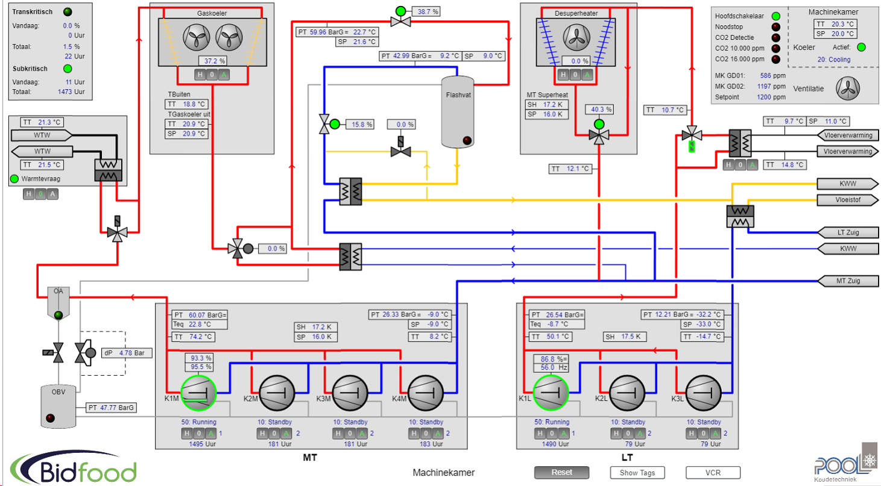
Task: Open the KWW arrow link on the dashed blue line
Action: coord(847,248)
